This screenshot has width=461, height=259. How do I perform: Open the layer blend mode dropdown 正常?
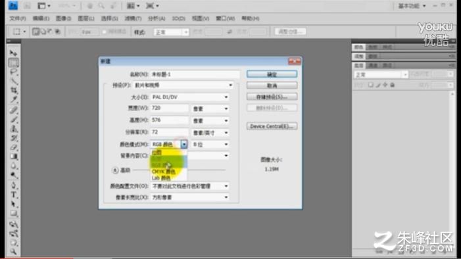[x=381, y=75]
